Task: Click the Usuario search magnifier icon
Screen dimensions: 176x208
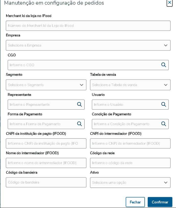Action: tap(164, 104)
